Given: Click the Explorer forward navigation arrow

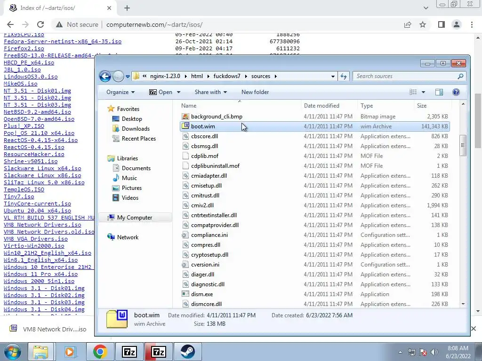Looking at the screenshot, I should (x=118, y=76).
